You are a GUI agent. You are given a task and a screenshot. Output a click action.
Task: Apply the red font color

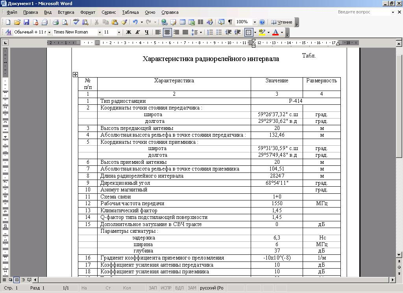(x=276, y=32)
